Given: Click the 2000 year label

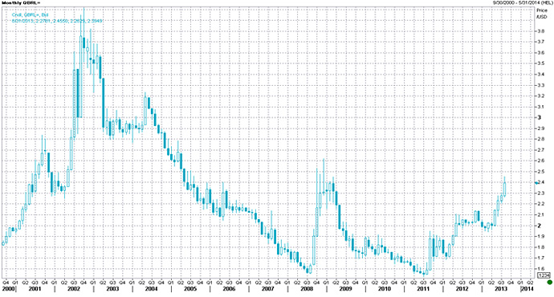Looking at the screenshot, I should 8,289.
